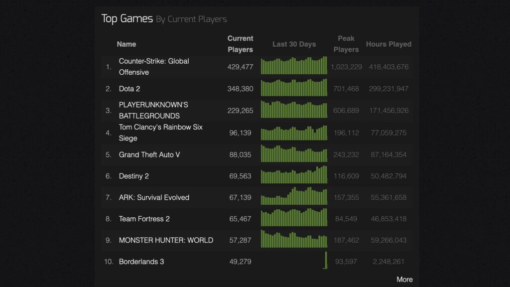
Task: Open the Borderlands 3 game entry
Action: [x=141, y=262]
